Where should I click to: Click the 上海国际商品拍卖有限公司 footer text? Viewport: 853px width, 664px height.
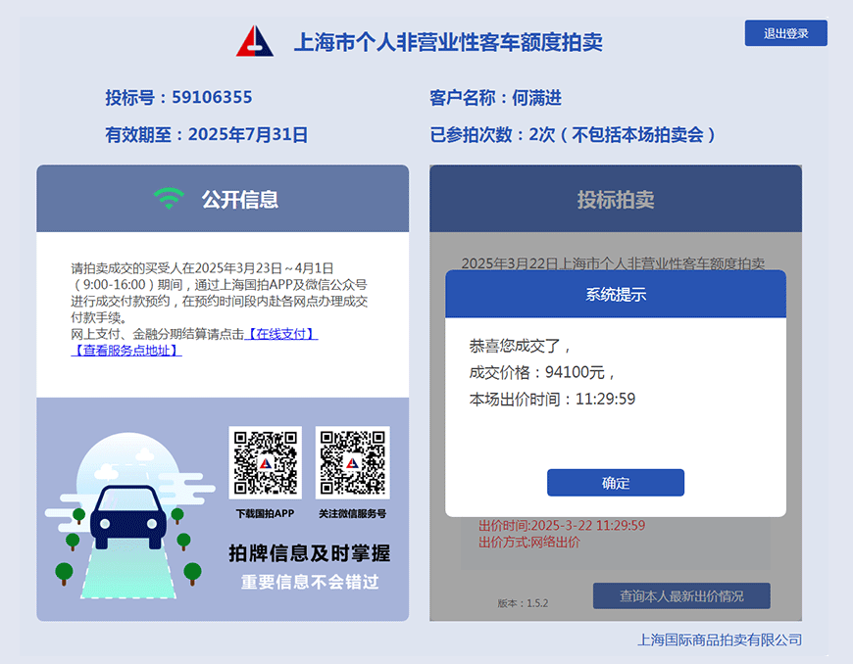[x=720, y=640]
